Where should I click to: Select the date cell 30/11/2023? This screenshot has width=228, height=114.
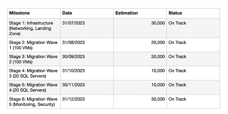(x=74, y=85)
